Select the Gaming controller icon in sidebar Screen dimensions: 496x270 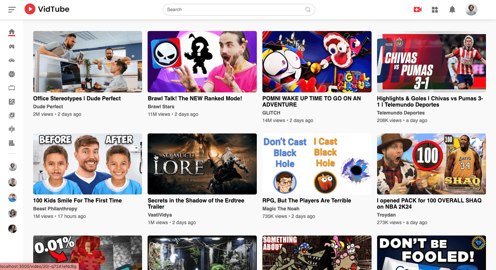tap(12, 47)
